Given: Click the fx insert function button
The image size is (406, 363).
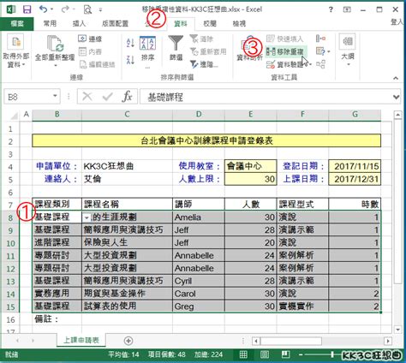Looking at the screenshot, I should click(x=127, y=97).
